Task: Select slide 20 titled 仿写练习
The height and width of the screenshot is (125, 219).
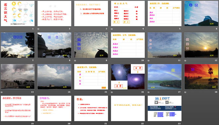Action: pos(54,108)
